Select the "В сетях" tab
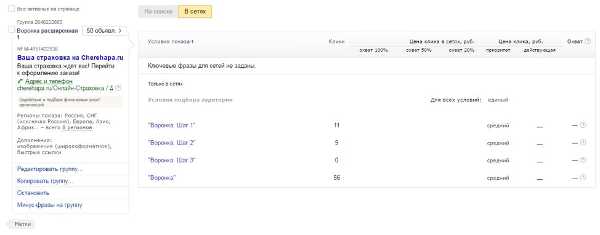Screen dimensions: 600x235 point(195,12)
